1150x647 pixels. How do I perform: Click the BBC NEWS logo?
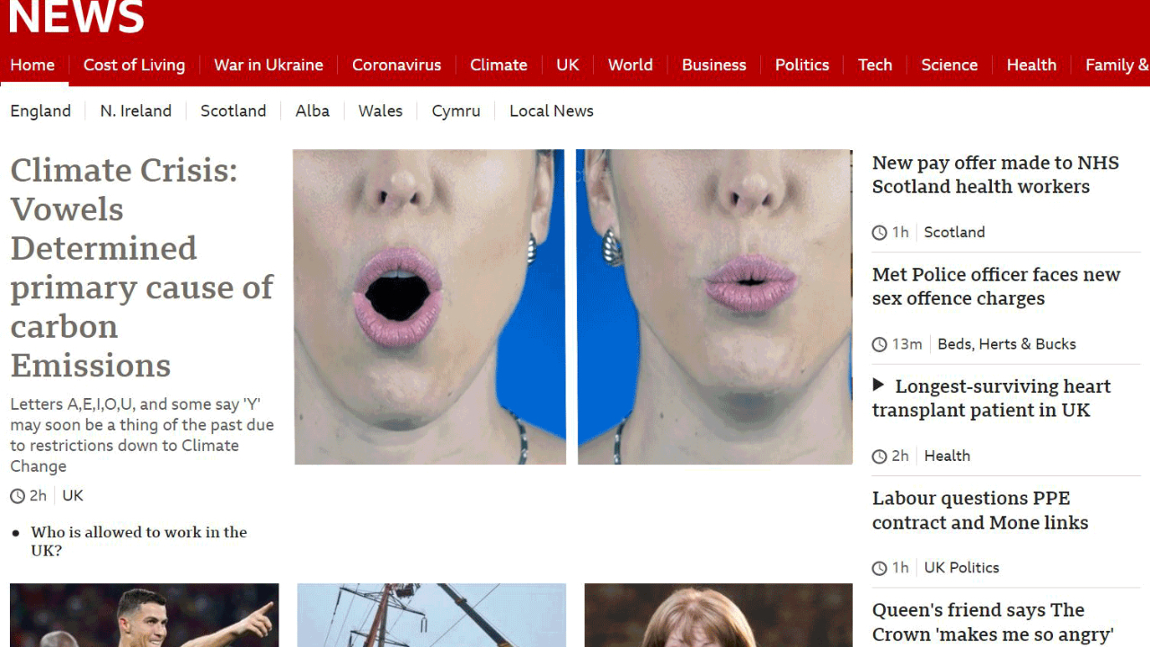coord(76,16)
